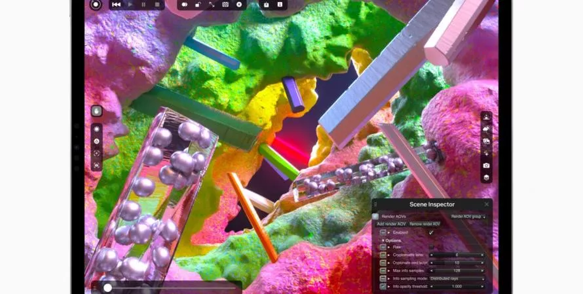Click the second icon below the circle picker
The width and height of the screenshot is (583, 294).
tap(97, 141)
